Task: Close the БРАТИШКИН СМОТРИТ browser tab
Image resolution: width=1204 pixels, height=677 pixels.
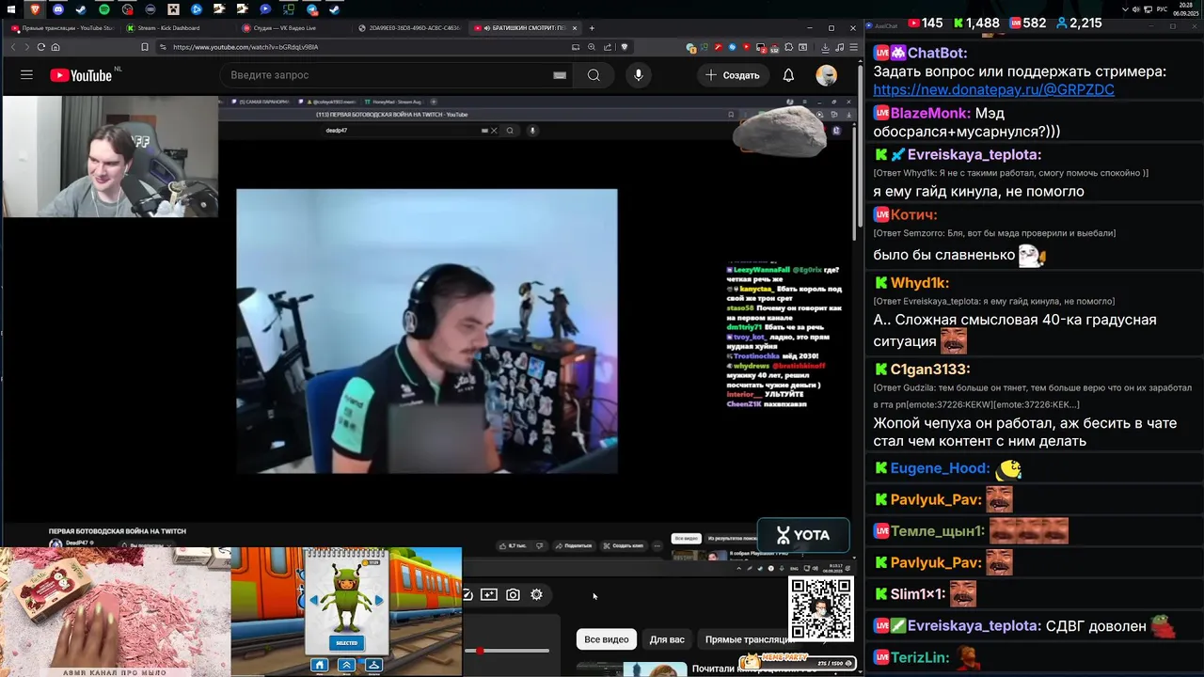Action: pos(574,28)
